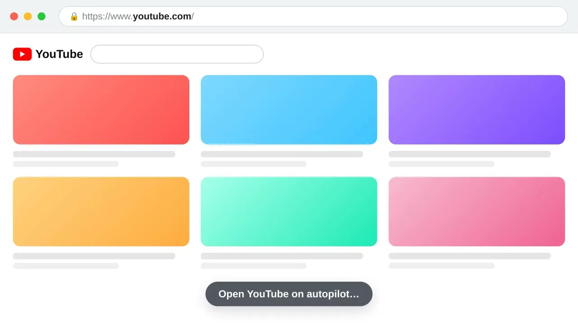The width and height of the screenshot is (578, 325).
Task: Click the "Open YouTube on autopilot…" pill
Action: tap(289, 294)
